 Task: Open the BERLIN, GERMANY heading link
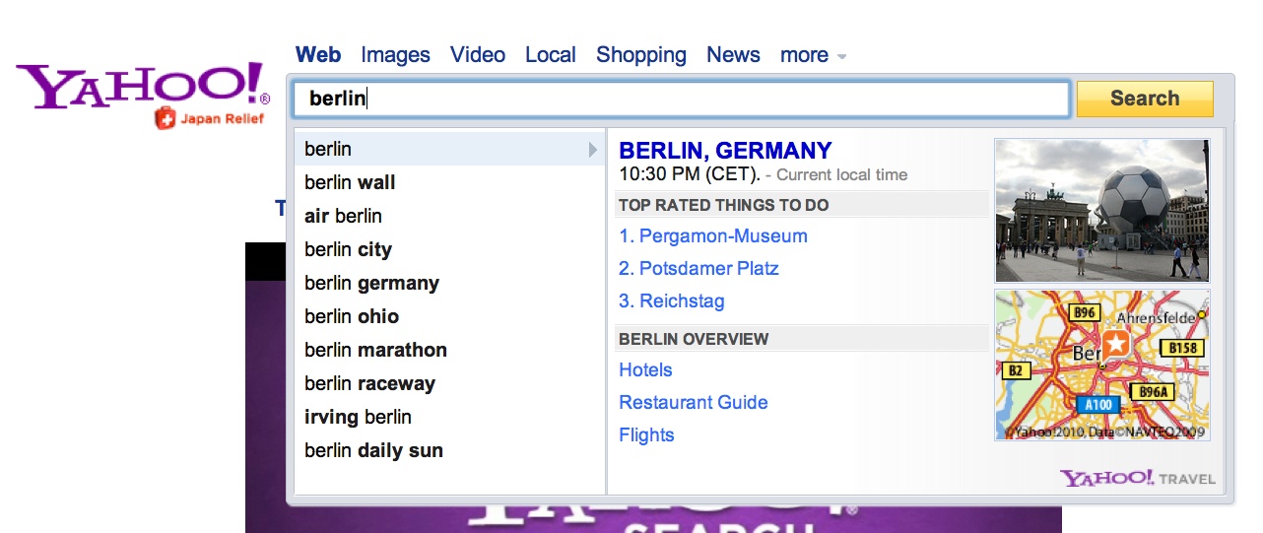[725, 151]
